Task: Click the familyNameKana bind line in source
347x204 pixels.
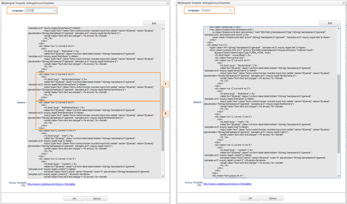Action: (65, 79)
